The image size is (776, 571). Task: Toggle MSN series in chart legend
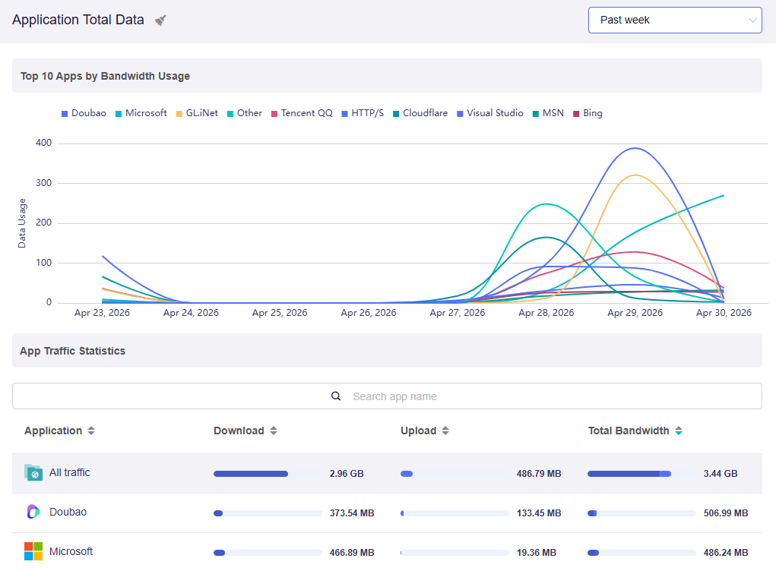click(548, 113)
